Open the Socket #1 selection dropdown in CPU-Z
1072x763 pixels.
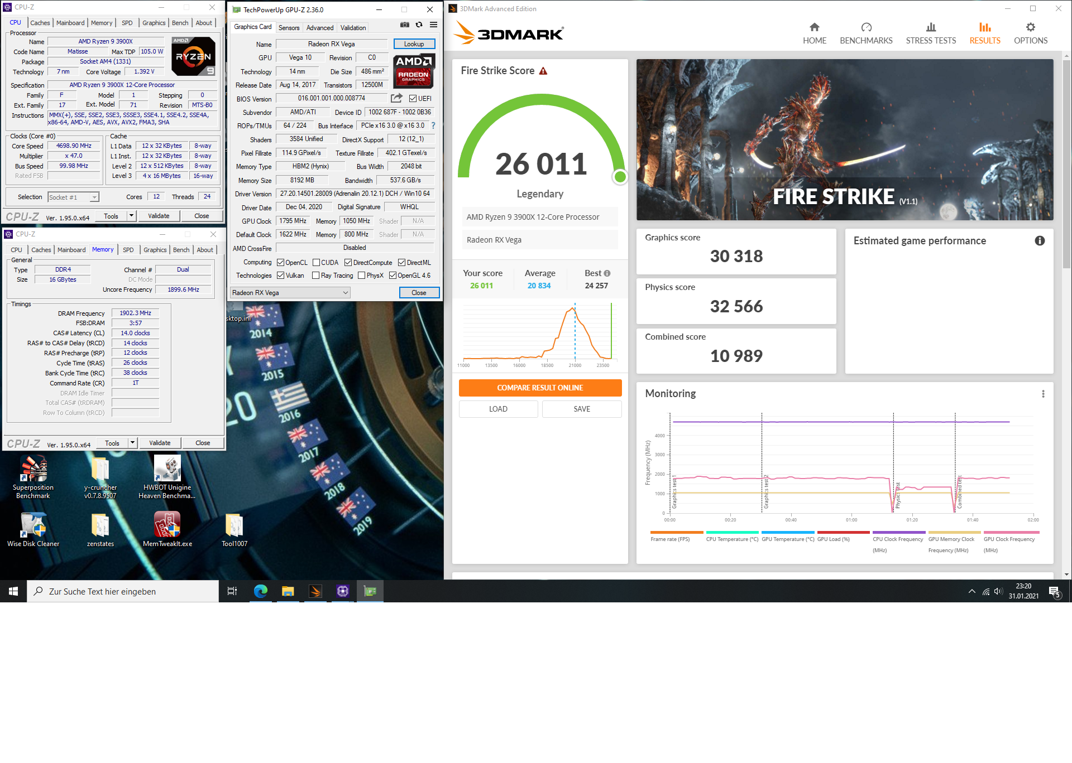point(73,197)
